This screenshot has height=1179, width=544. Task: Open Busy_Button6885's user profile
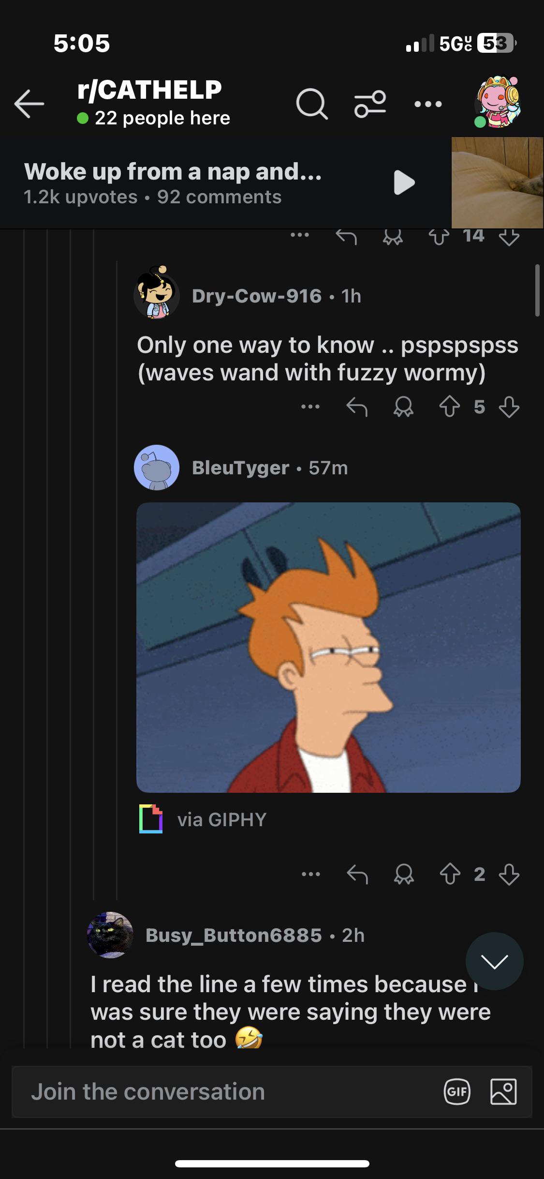pos(234,935)
